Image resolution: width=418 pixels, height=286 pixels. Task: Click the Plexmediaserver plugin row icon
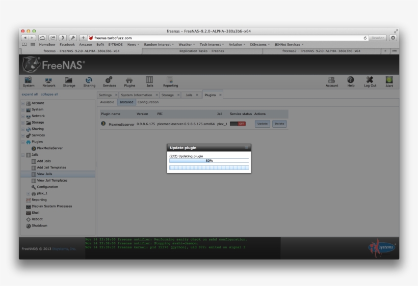[x=103, y=124]
